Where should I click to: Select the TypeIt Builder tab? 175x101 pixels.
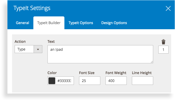click(x=49, y=23)
